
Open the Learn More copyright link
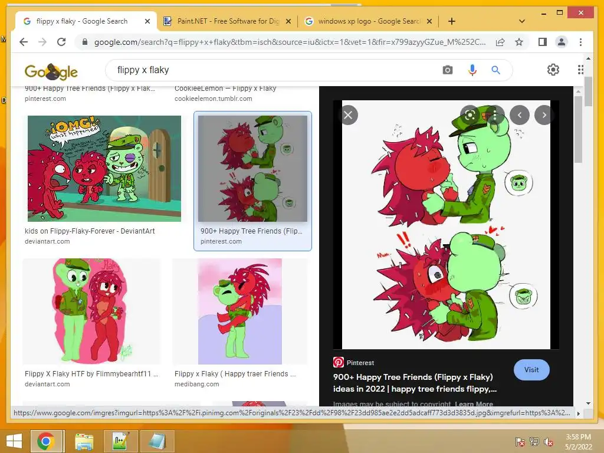(474, 403)
